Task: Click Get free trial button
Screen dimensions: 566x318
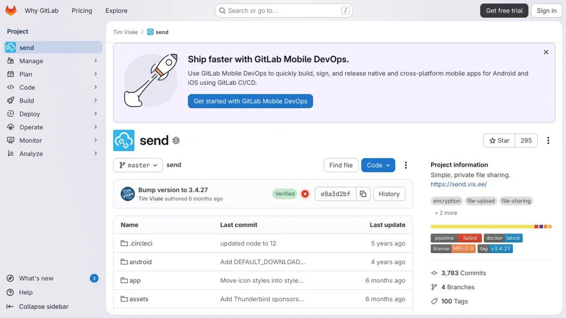Action: 504,10
